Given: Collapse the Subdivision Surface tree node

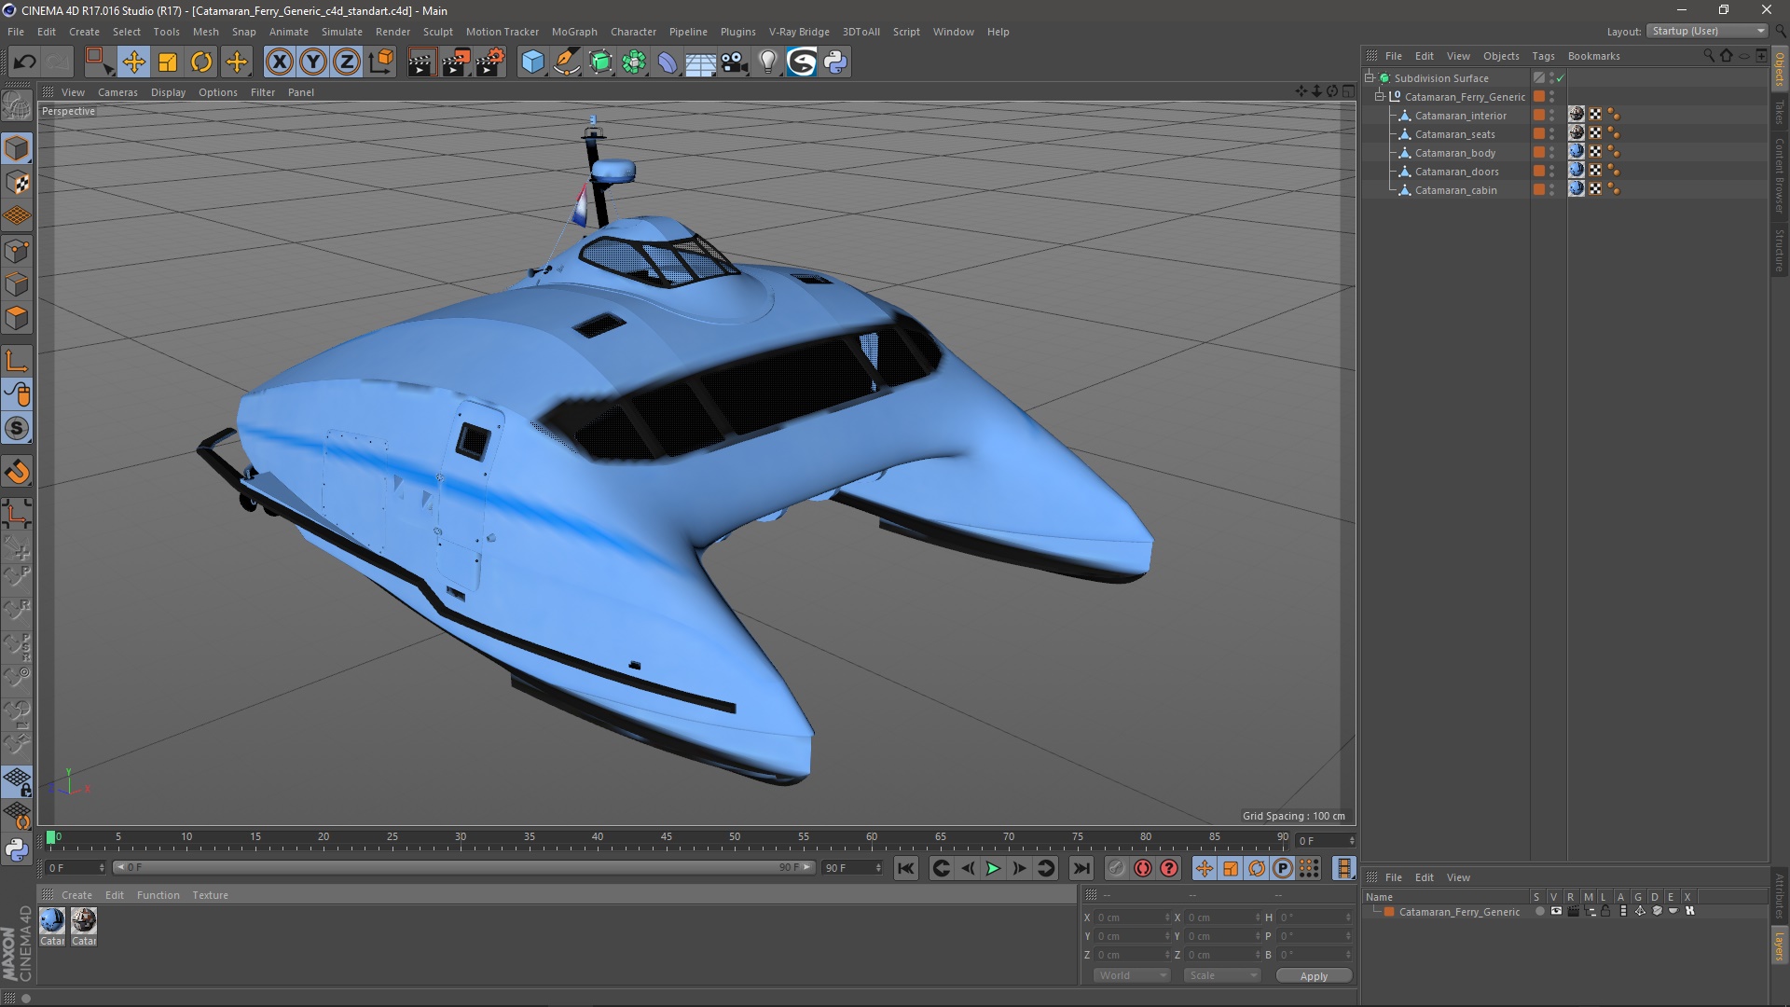Looking at the screenshot, I should point(1370,78).
